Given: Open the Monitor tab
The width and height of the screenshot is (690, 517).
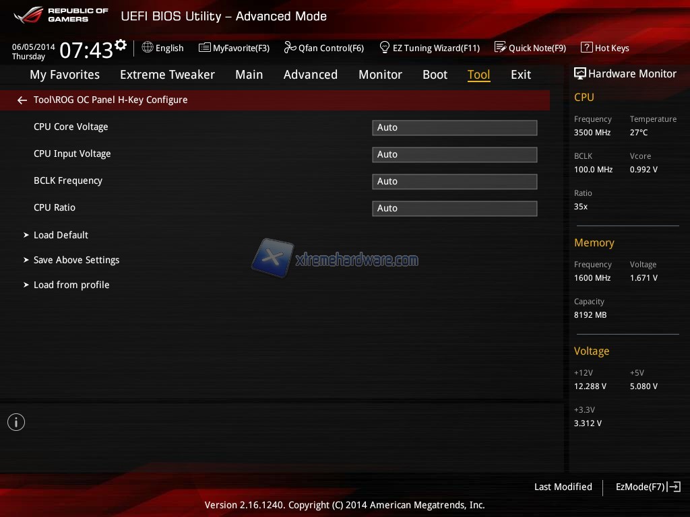Looking at the screenshot, I should point(380,75).
